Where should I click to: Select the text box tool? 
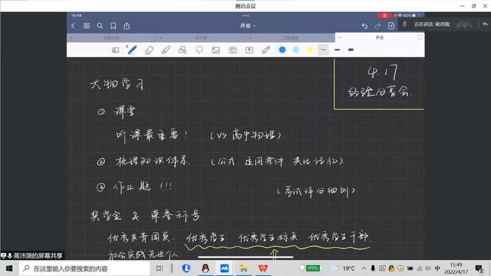[249, 50]
